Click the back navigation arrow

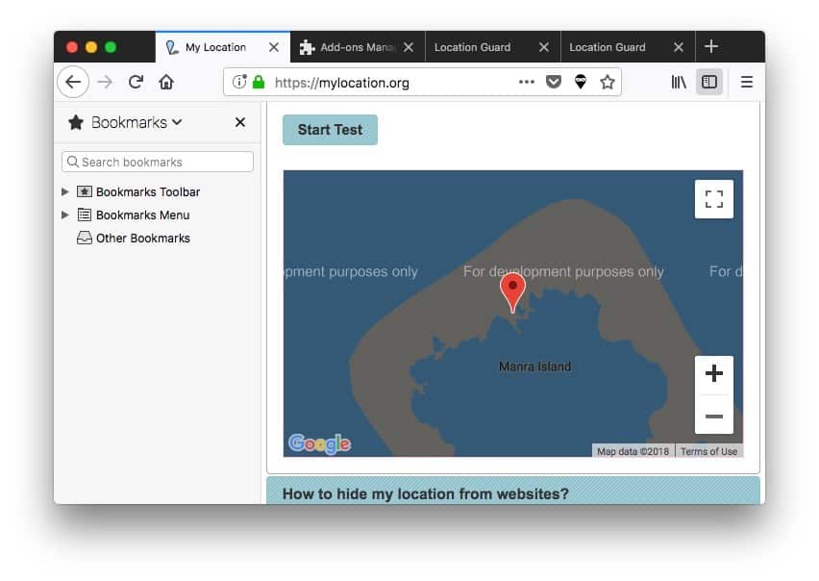pos(73,83)
